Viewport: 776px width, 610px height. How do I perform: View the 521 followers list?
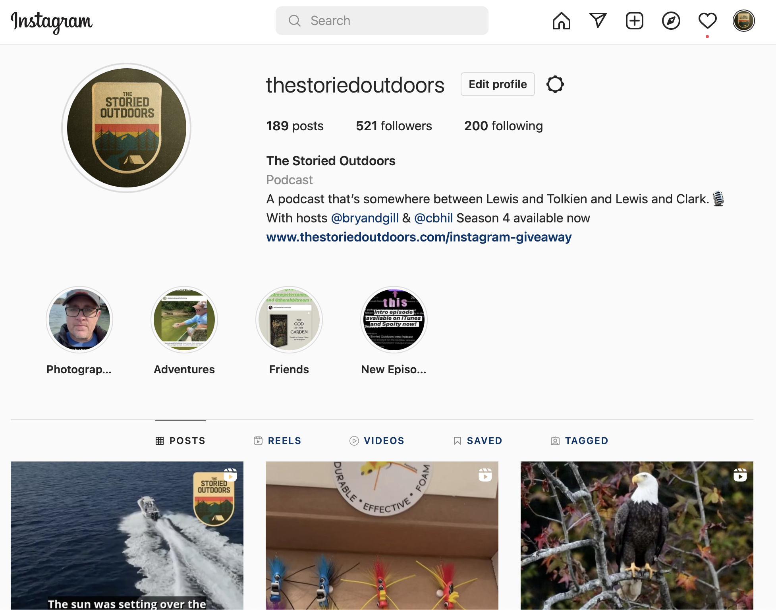394,126
